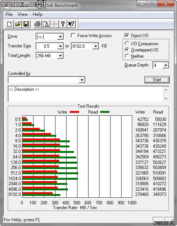Click the Transfer Rate - MB / Sec axis label
Image resolution: width=177 pixels, height=226 pixels.
(x=75, y=208)
